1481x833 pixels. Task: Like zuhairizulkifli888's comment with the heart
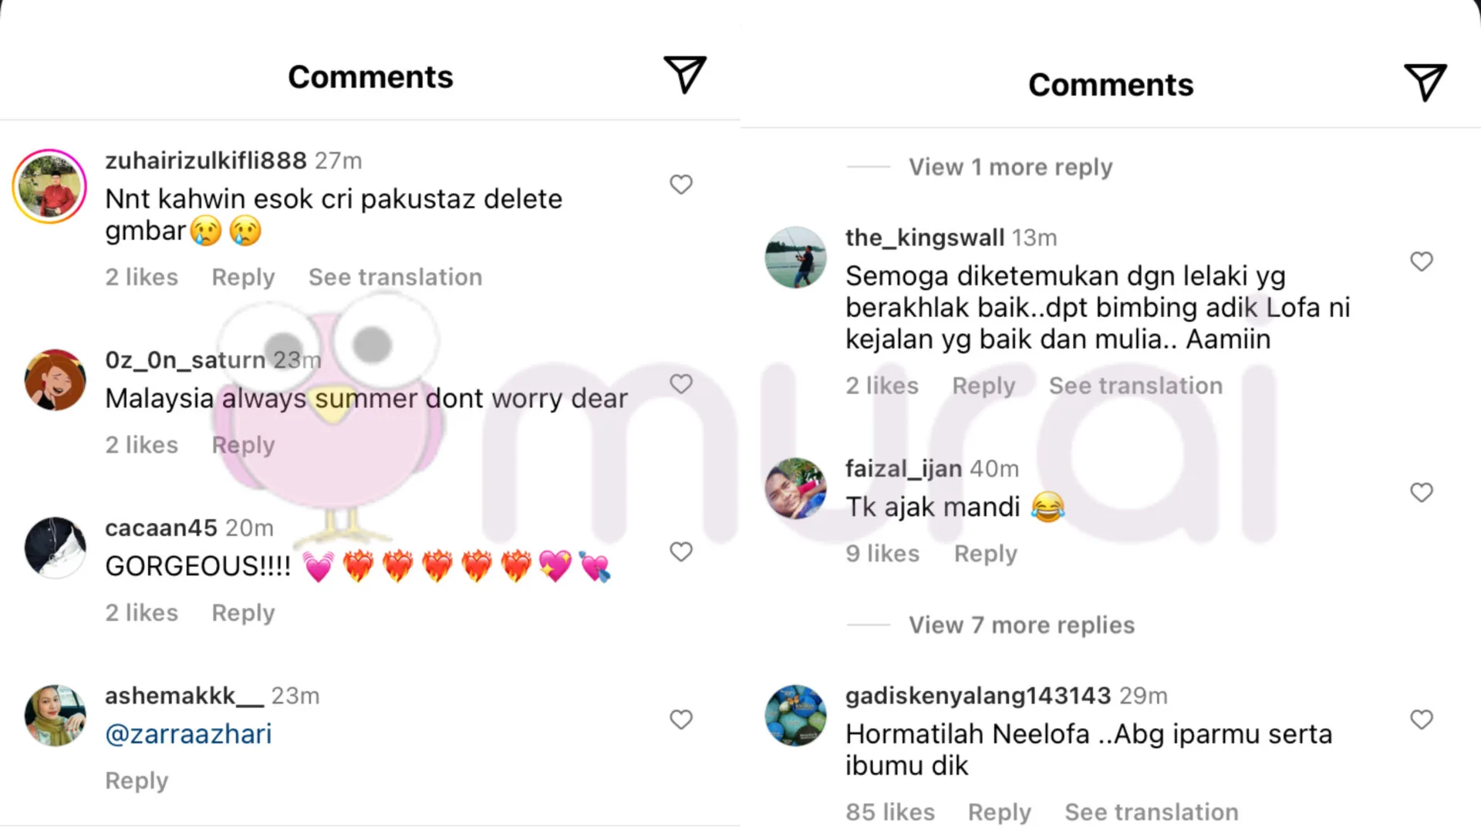(x=681, y=184)
